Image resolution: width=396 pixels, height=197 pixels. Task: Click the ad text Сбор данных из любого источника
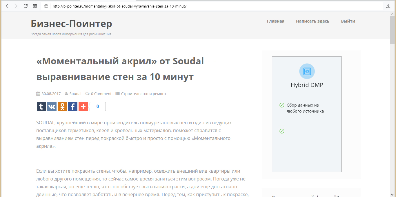coord(305,108)
